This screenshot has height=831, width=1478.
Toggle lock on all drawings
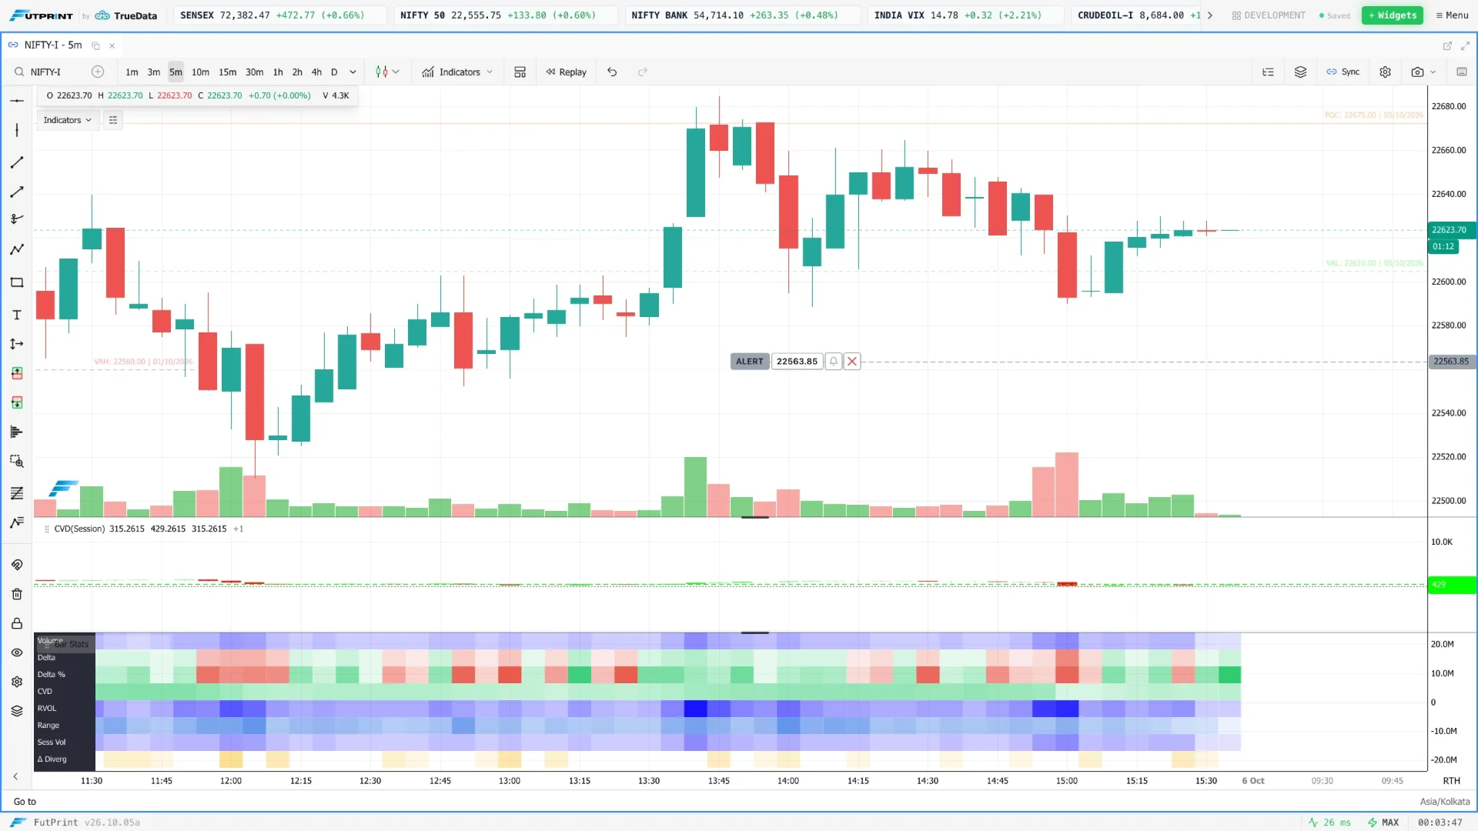[x=17, y=623]
